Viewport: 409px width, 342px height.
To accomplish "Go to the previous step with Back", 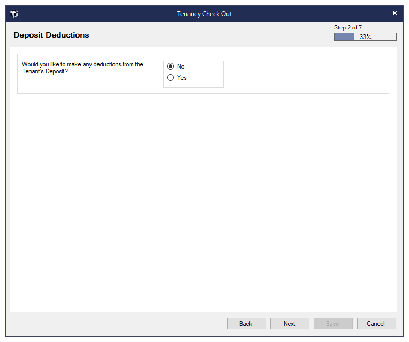I will tap(246, 324).
